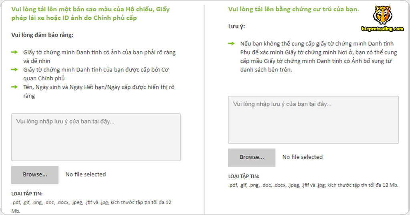Focus the notes text box for the ID upload

tap(96, 137)
